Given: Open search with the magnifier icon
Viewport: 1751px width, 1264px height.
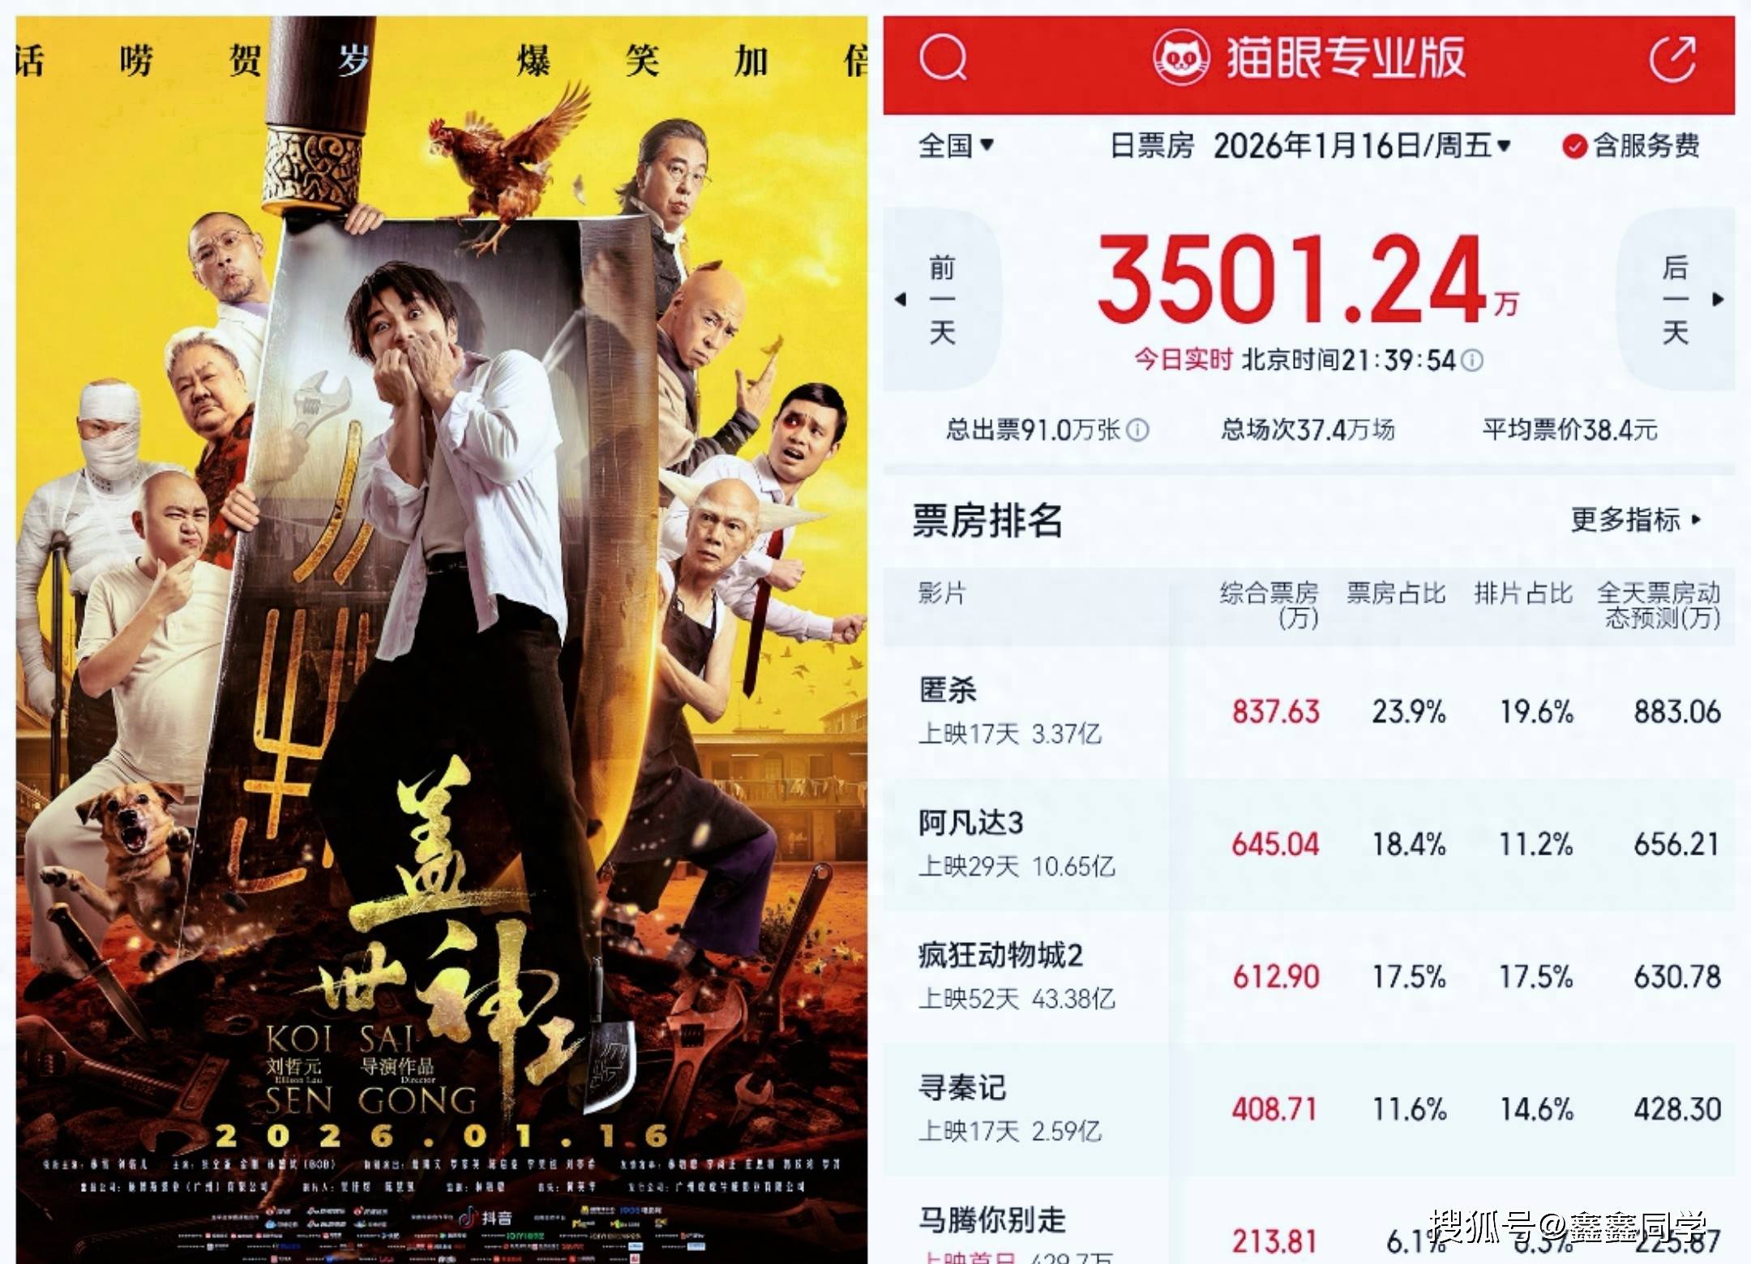Looking at the screenshot, I should point(943,58).
